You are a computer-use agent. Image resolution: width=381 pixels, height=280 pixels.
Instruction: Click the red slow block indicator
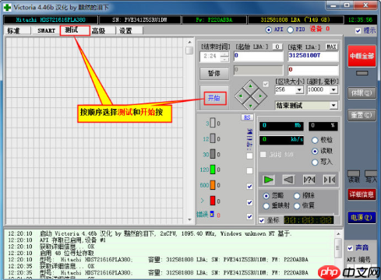tap(213, 201)
